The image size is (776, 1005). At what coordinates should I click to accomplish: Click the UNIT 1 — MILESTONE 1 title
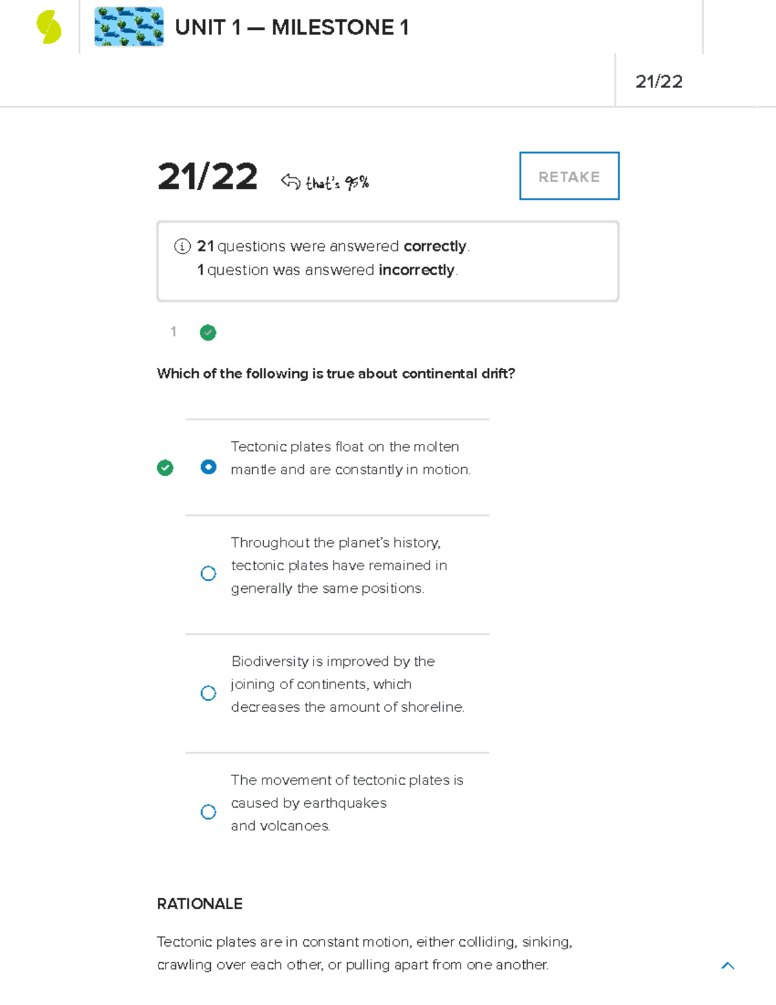point(292,28)
